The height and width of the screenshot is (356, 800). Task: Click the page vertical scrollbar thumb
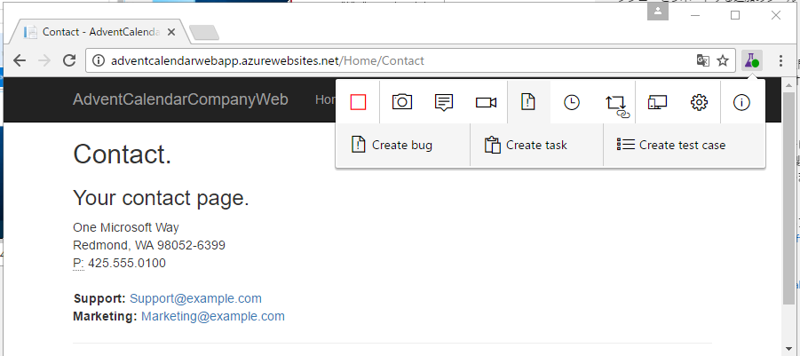[x=788, y=196]
